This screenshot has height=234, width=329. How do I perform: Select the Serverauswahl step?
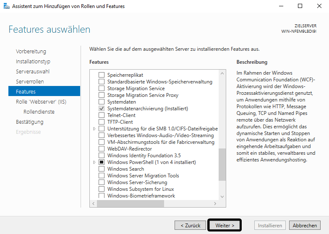(x=33, y=71)
